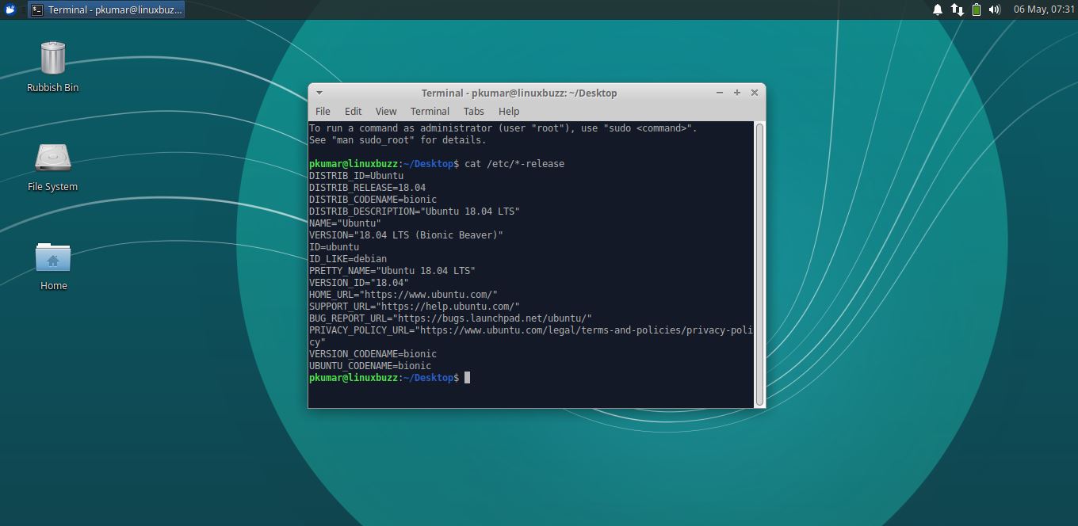Click the line DISTRIB_ID=Ubuntu
The image size is (1078, 526).
coord(356,176)
